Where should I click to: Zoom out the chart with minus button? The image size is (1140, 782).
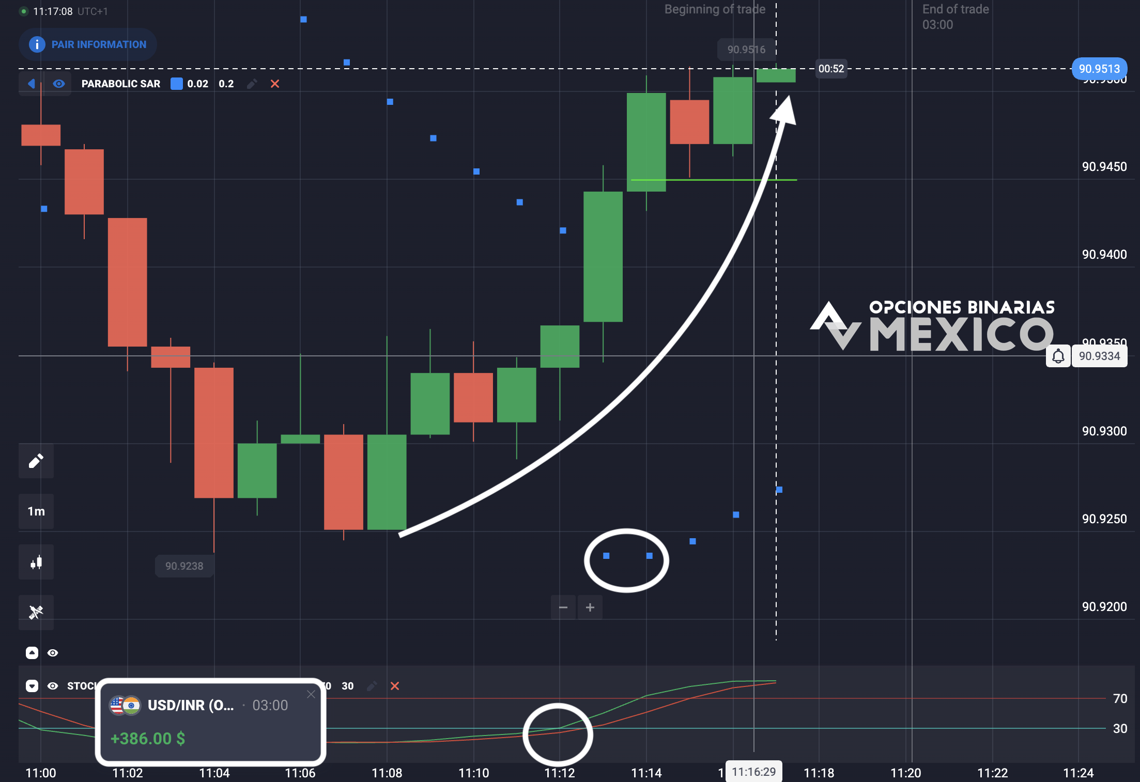(563, 607)
